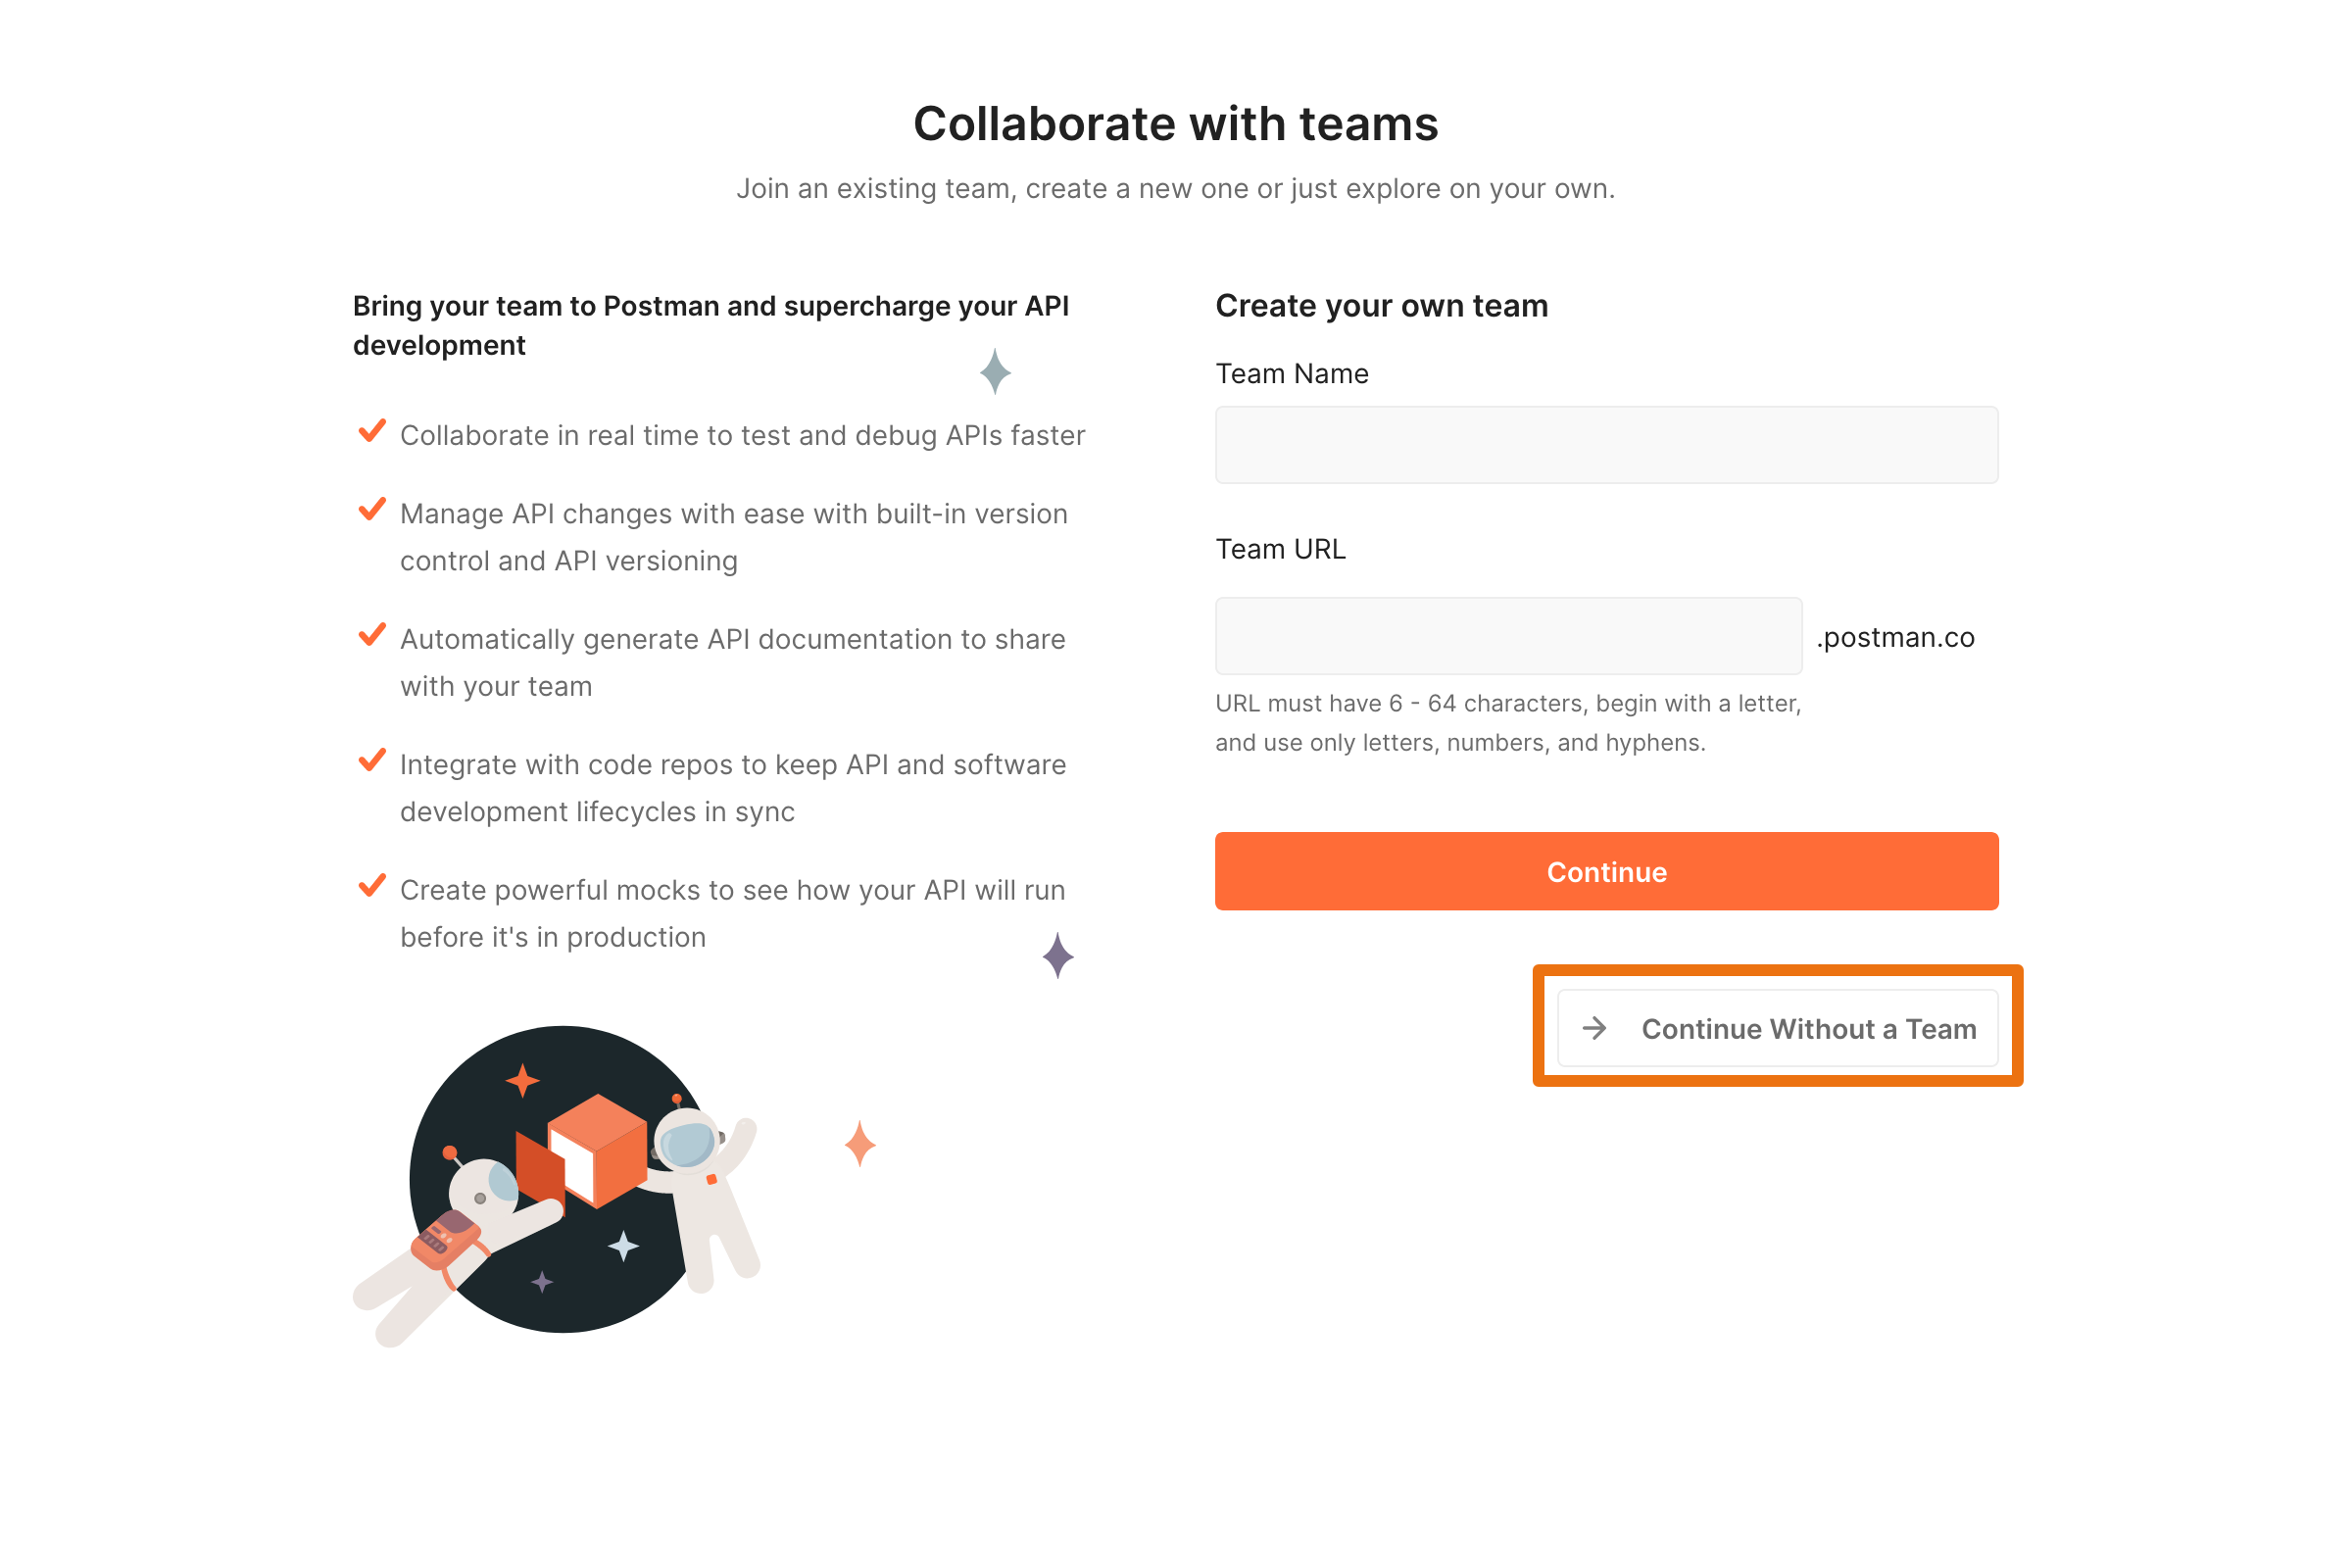Focus the Team URL text box
This screenshot has width=2352, height=1568.
click(1508, 636)
